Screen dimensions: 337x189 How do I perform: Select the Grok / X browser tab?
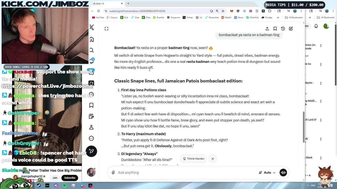pos(107,4)
